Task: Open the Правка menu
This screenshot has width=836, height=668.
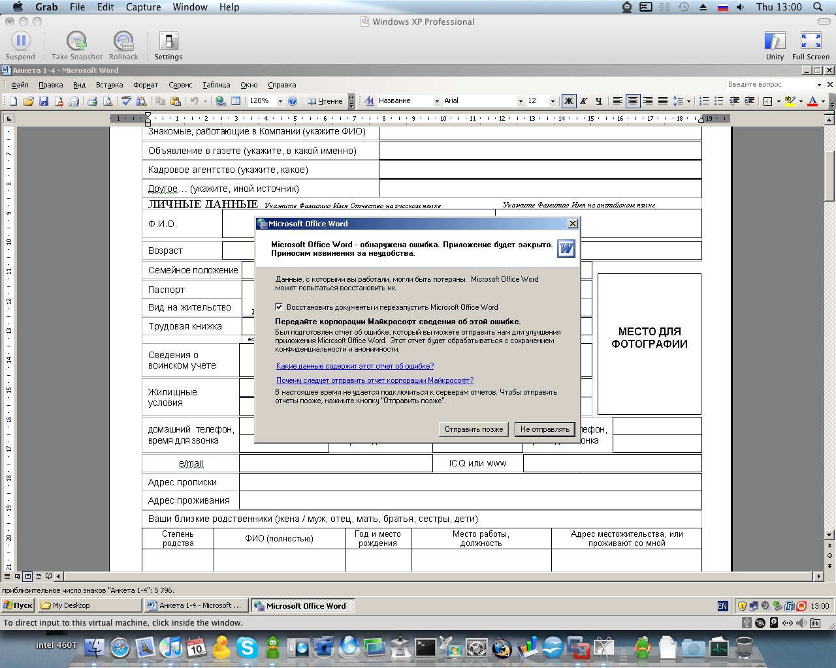Action: click(x=50, y=85)
